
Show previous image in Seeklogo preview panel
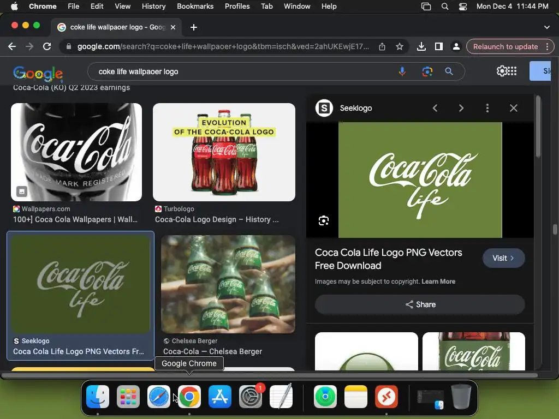[x=435, y=108]
